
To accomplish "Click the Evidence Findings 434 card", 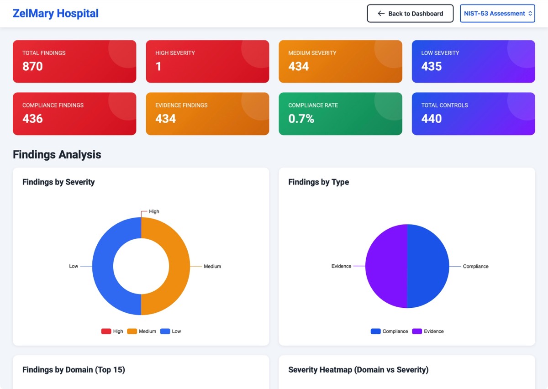I will pyautogui.click(x=207, y=114).
